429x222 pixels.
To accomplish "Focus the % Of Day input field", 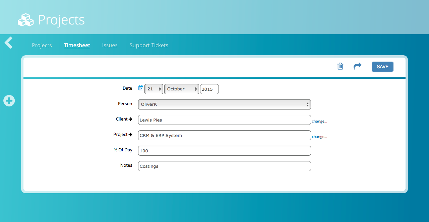I will 224,151.
